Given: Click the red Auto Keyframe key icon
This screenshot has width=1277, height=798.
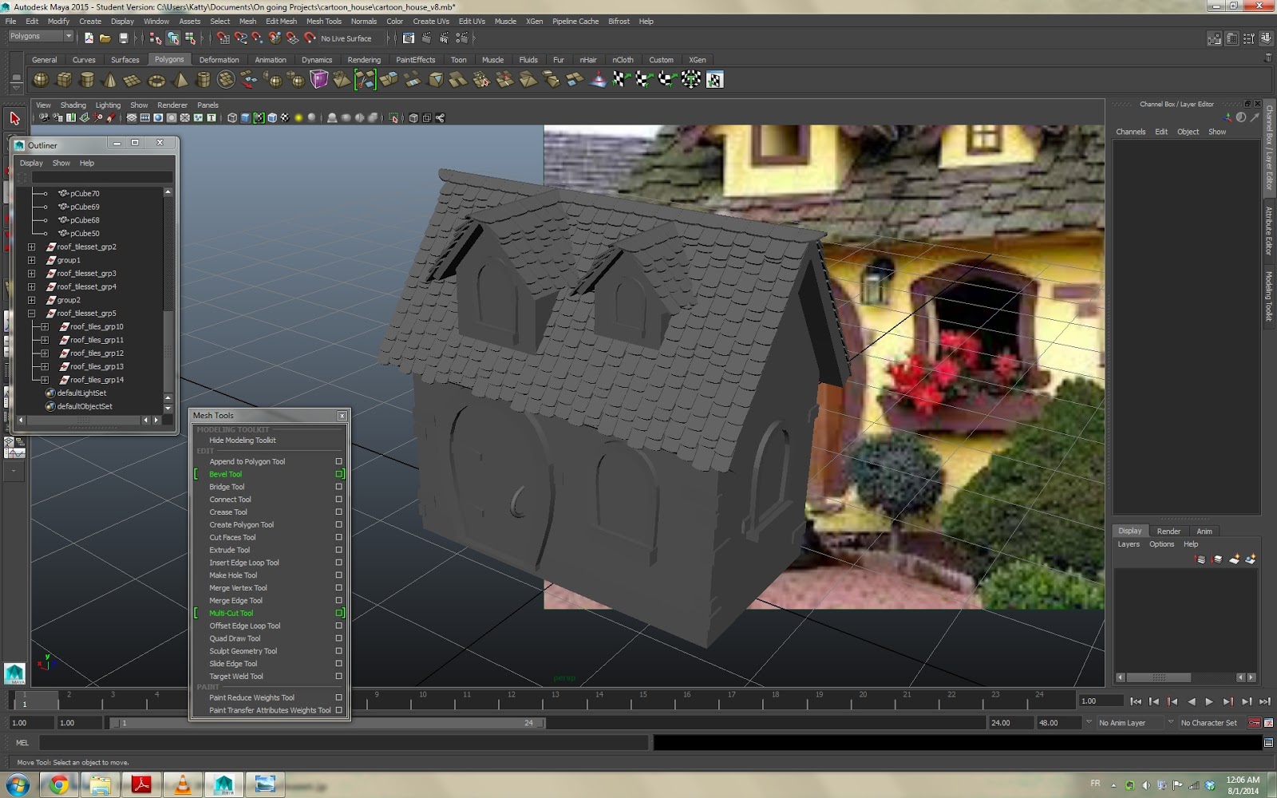Looking at the screenshot, I should 1254,723.
